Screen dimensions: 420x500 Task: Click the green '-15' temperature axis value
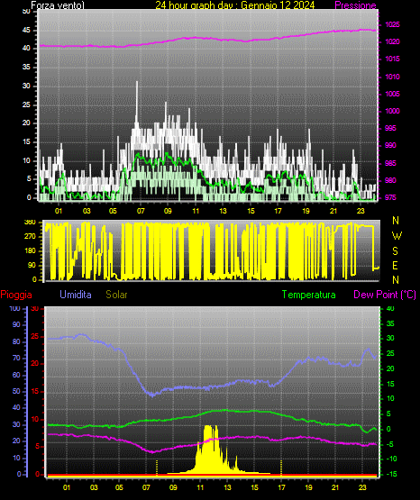tap(391, 474)
